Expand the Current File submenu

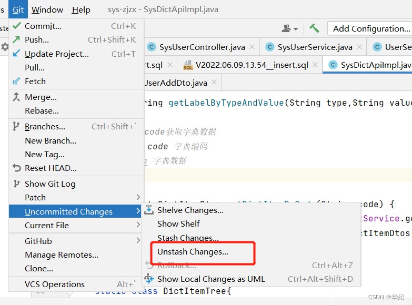point(138,225)
